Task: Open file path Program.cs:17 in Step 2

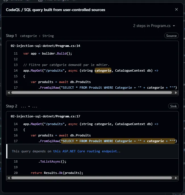Action: click(x=45, y=116)
